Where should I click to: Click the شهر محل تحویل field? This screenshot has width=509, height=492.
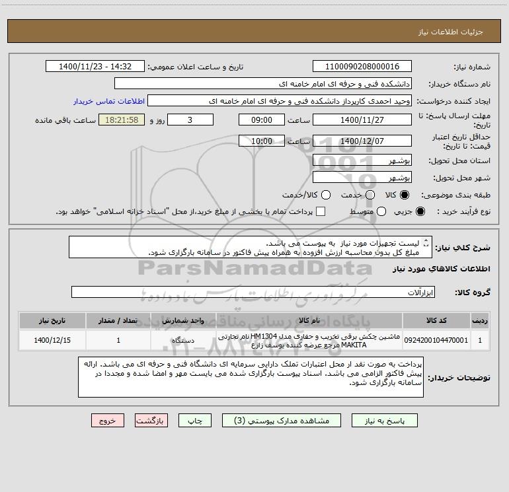(x=362, y=178)
